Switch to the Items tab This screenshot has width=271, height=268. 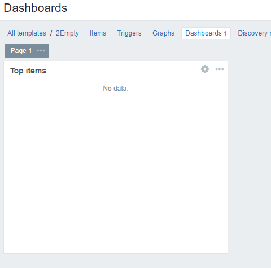pyautogui.click(x=98, y=33)
